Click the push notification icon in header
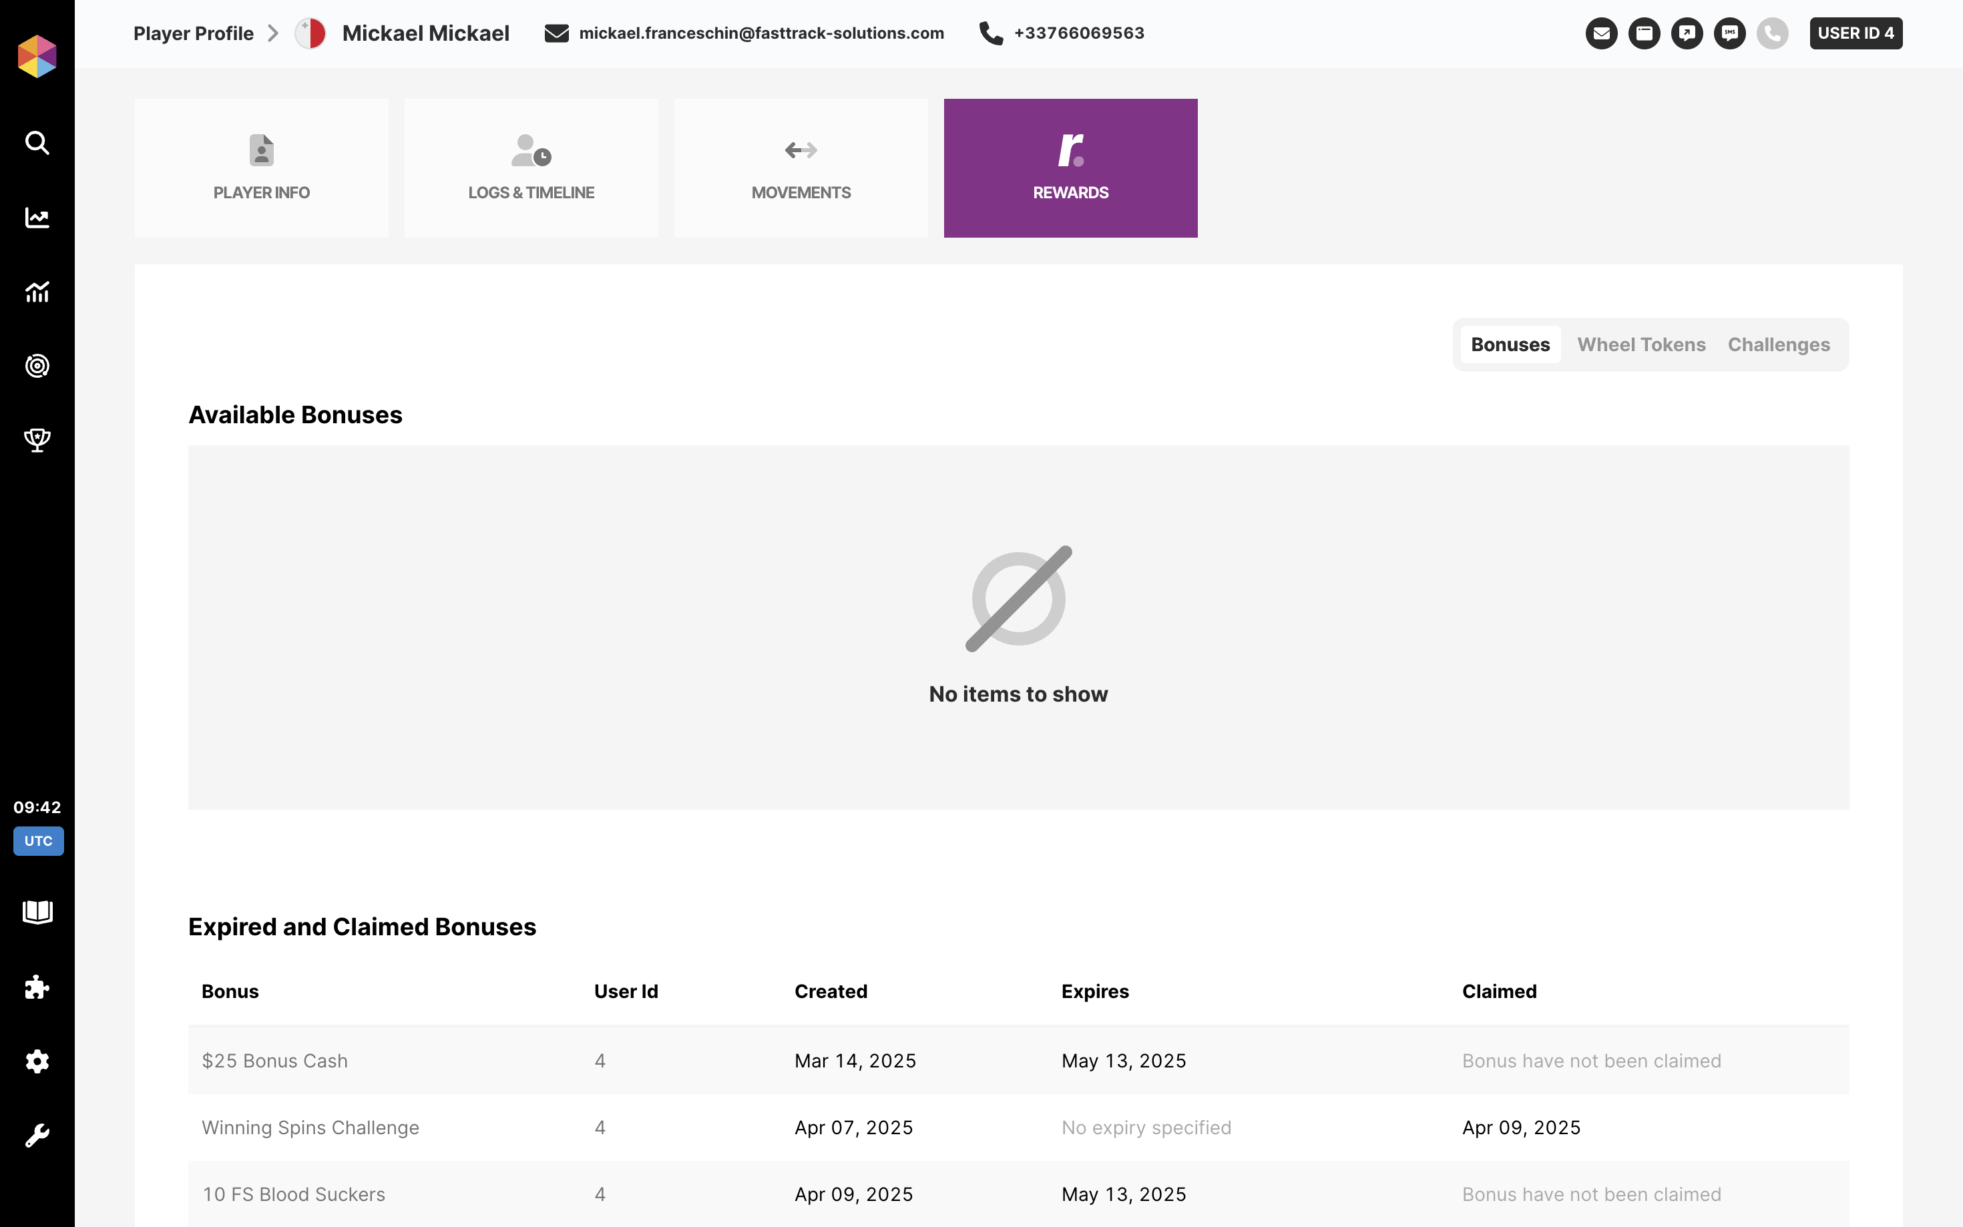The height and width of the screenshot is (1227, 1963). (x=1687, y=33)
